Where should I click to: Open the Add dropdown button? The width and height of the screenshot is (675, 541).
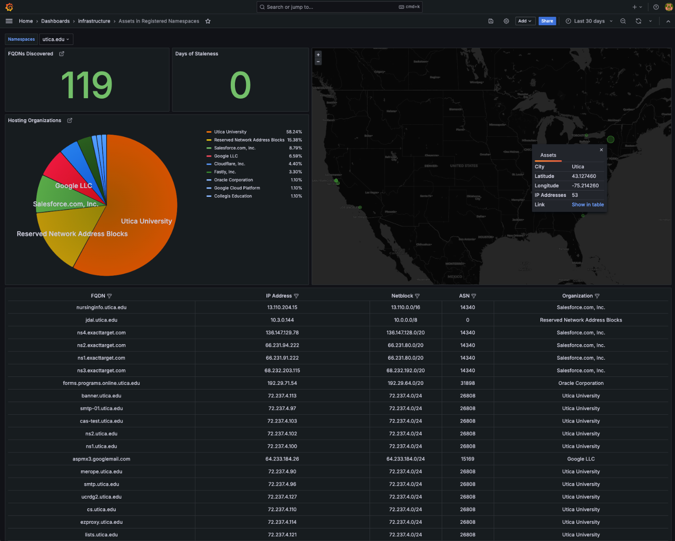click(525, 21)
